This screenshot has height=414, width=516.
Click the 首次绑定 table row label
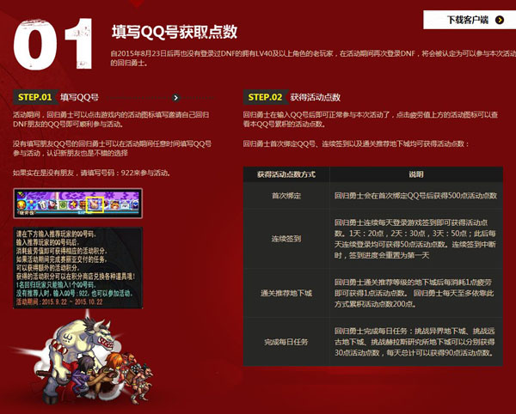286,196
